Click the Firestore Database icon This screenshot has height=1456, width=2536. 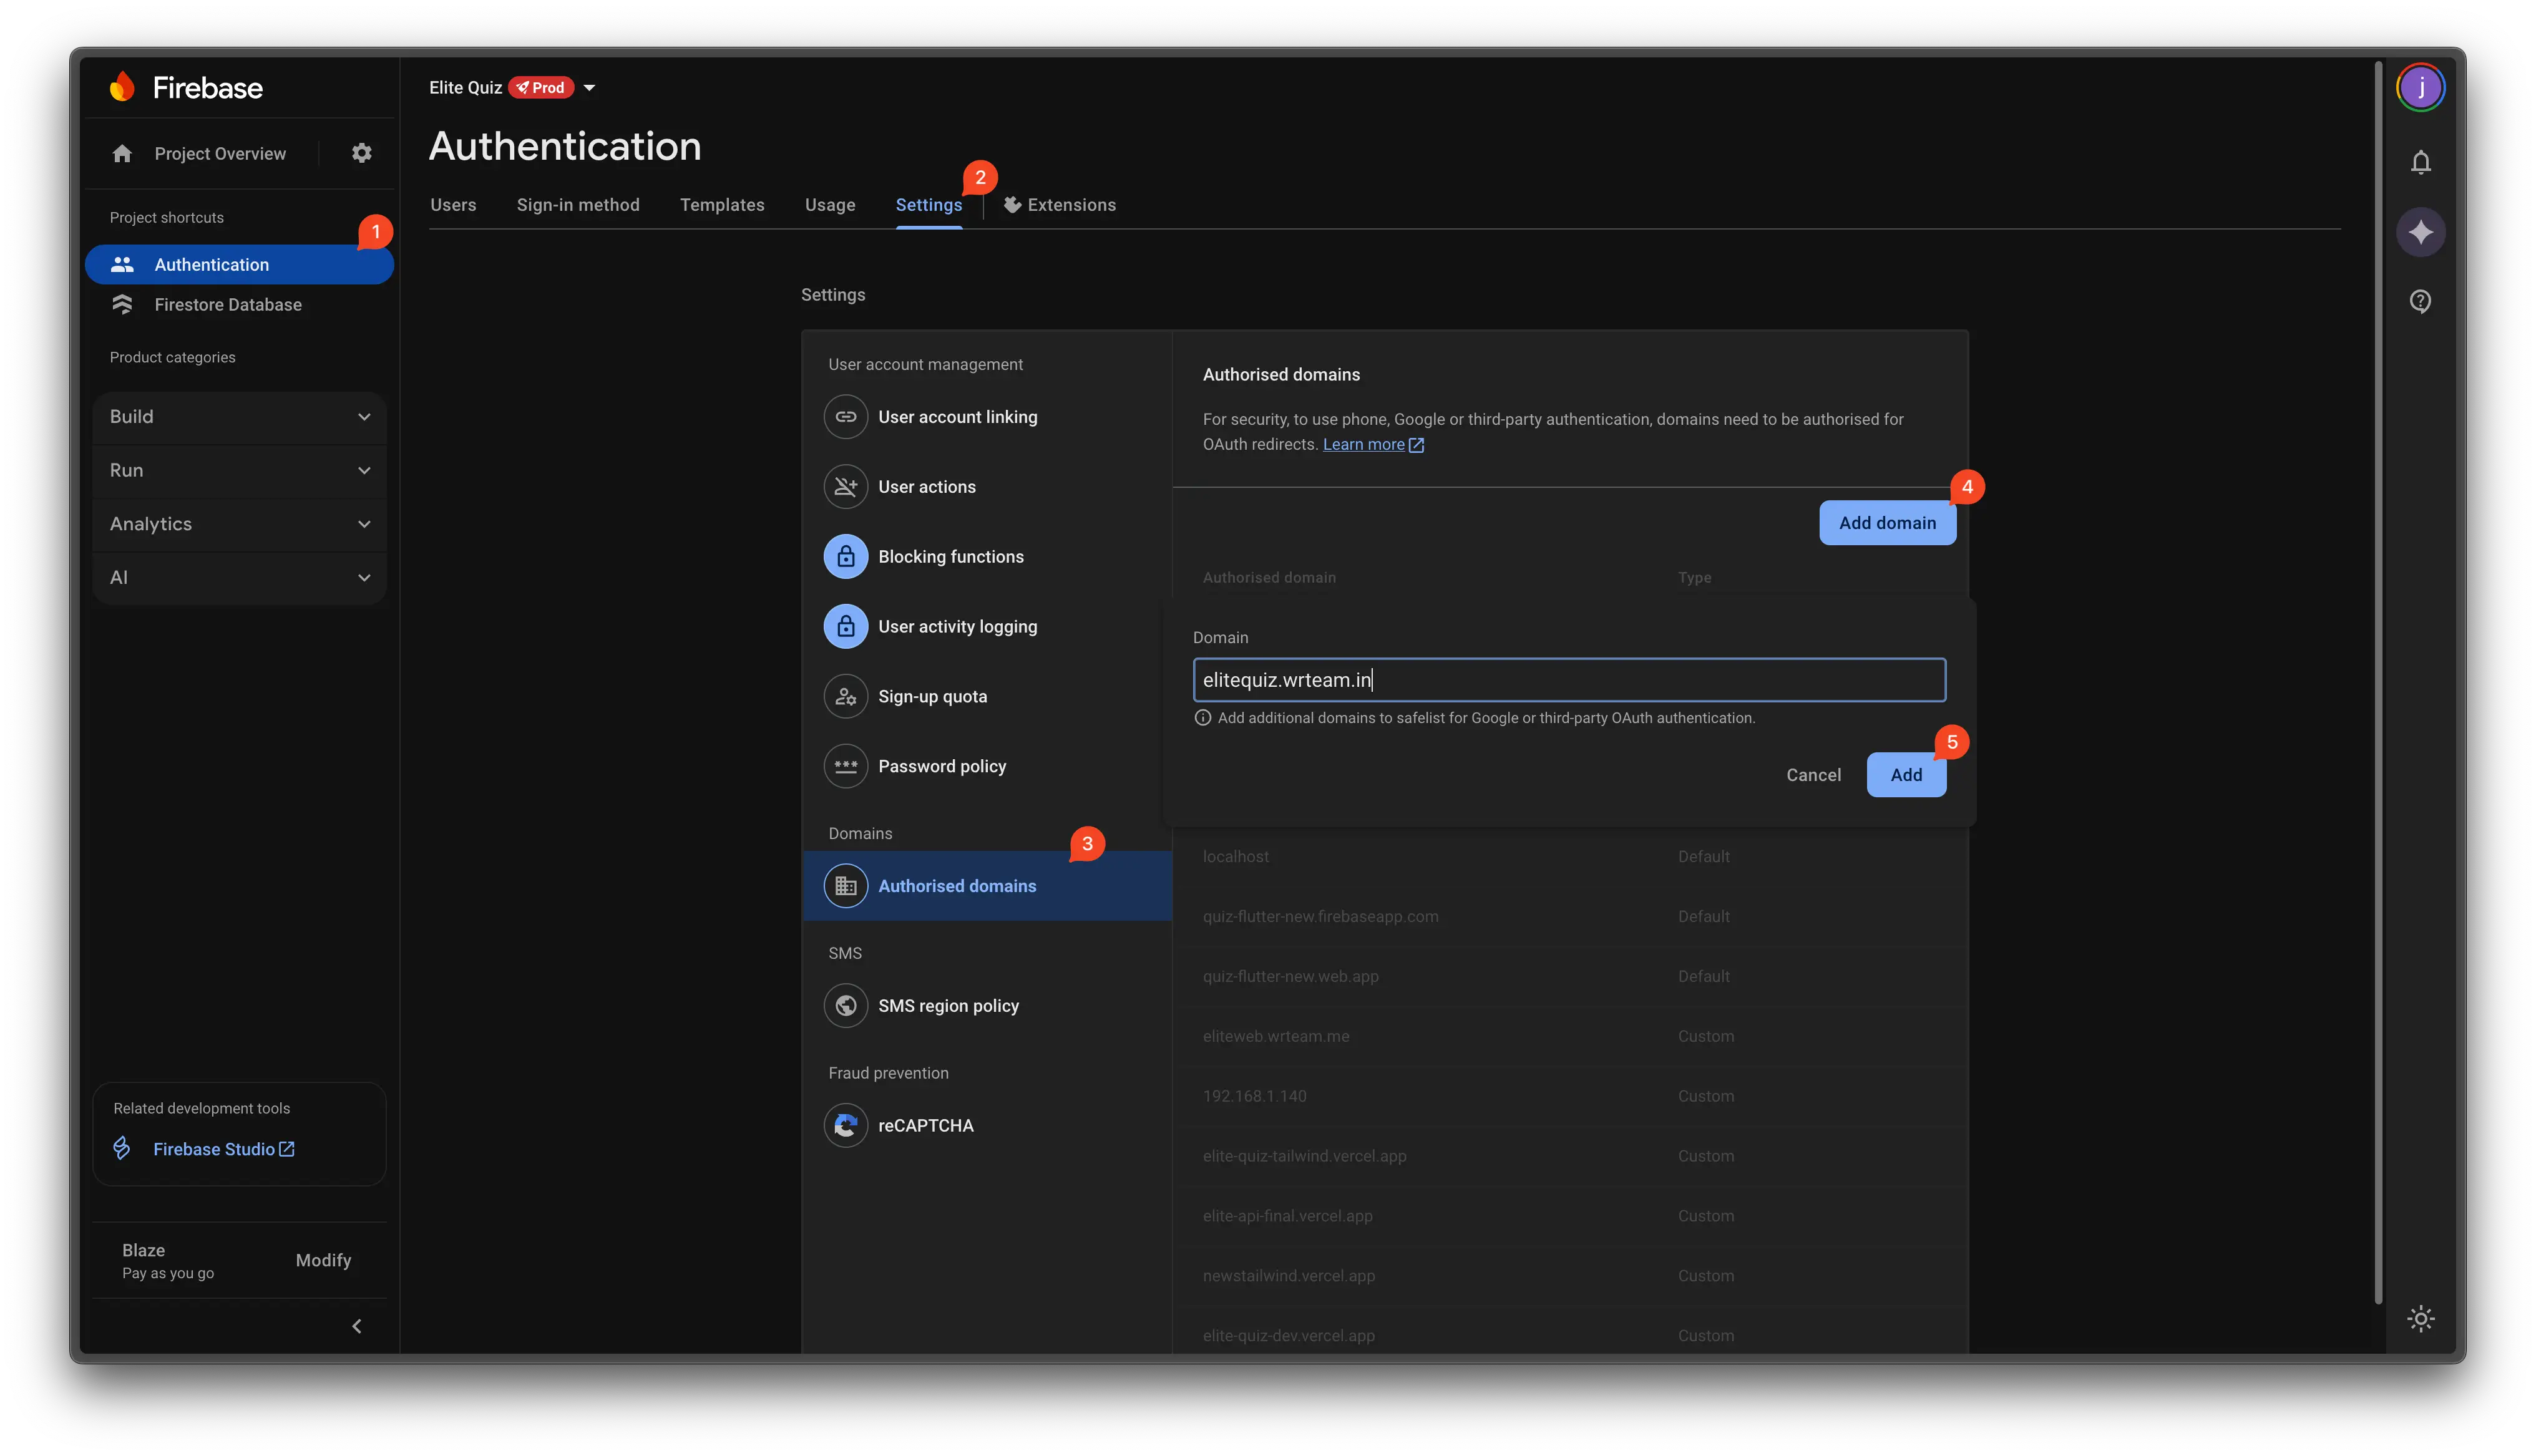point(122,304)
